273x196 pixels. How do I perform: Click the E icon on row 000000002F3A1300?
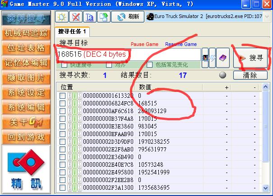[x=69, y=187]
